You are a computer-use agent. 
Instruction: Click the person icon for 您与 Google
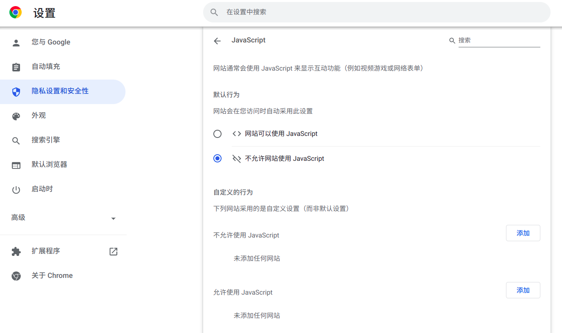[16, 43]
